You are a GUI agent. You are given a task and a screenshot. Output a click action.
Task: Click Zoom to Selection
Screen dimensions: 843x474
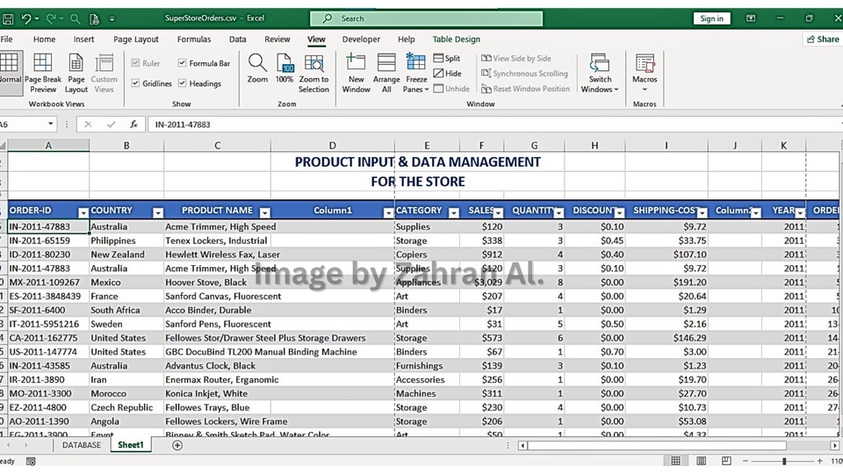pyautogui.click(x=313, y=72)
